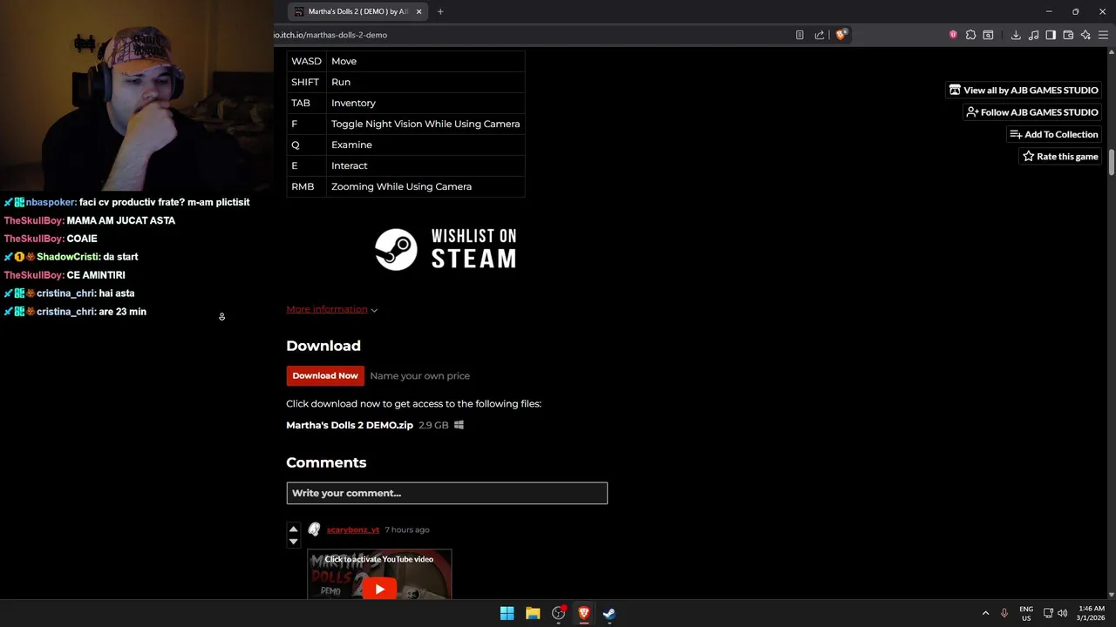Upvote scarybonz_yt comment
Viewport: 1116px width, 627px height.
coord(293,529)
